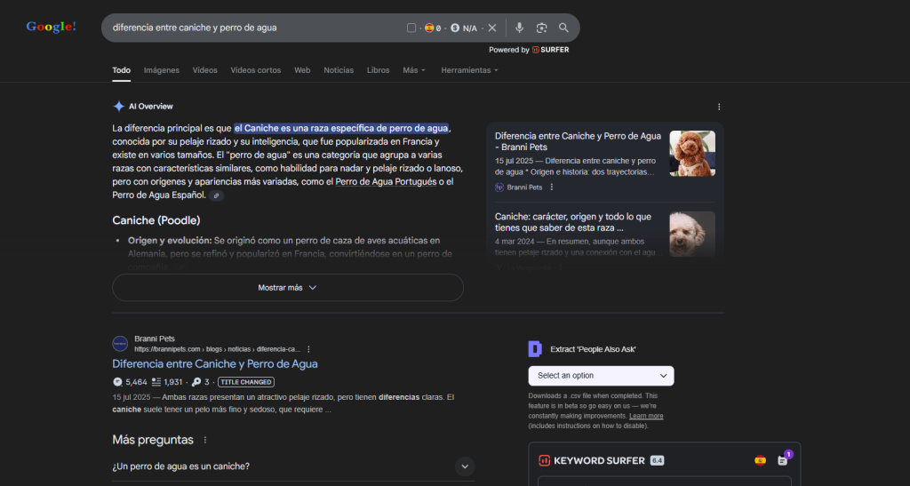
Task: Click the cream poodle thumbnail
Action: pos(692,234)
